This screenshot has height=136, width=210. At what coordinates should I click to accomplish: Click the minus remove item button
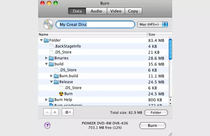[x=47, y=112]
